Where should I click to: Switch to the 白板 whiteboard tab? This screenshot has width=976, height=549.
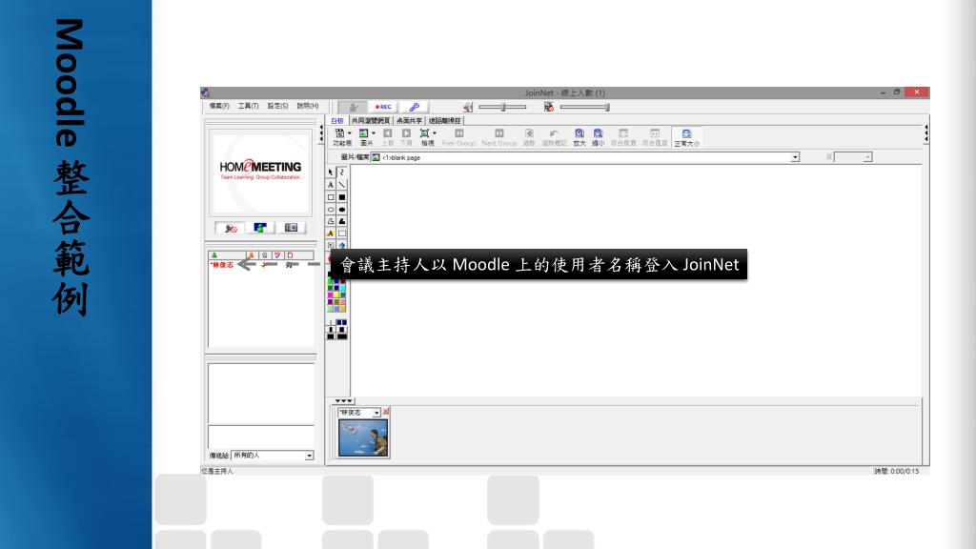coord(337,121)
